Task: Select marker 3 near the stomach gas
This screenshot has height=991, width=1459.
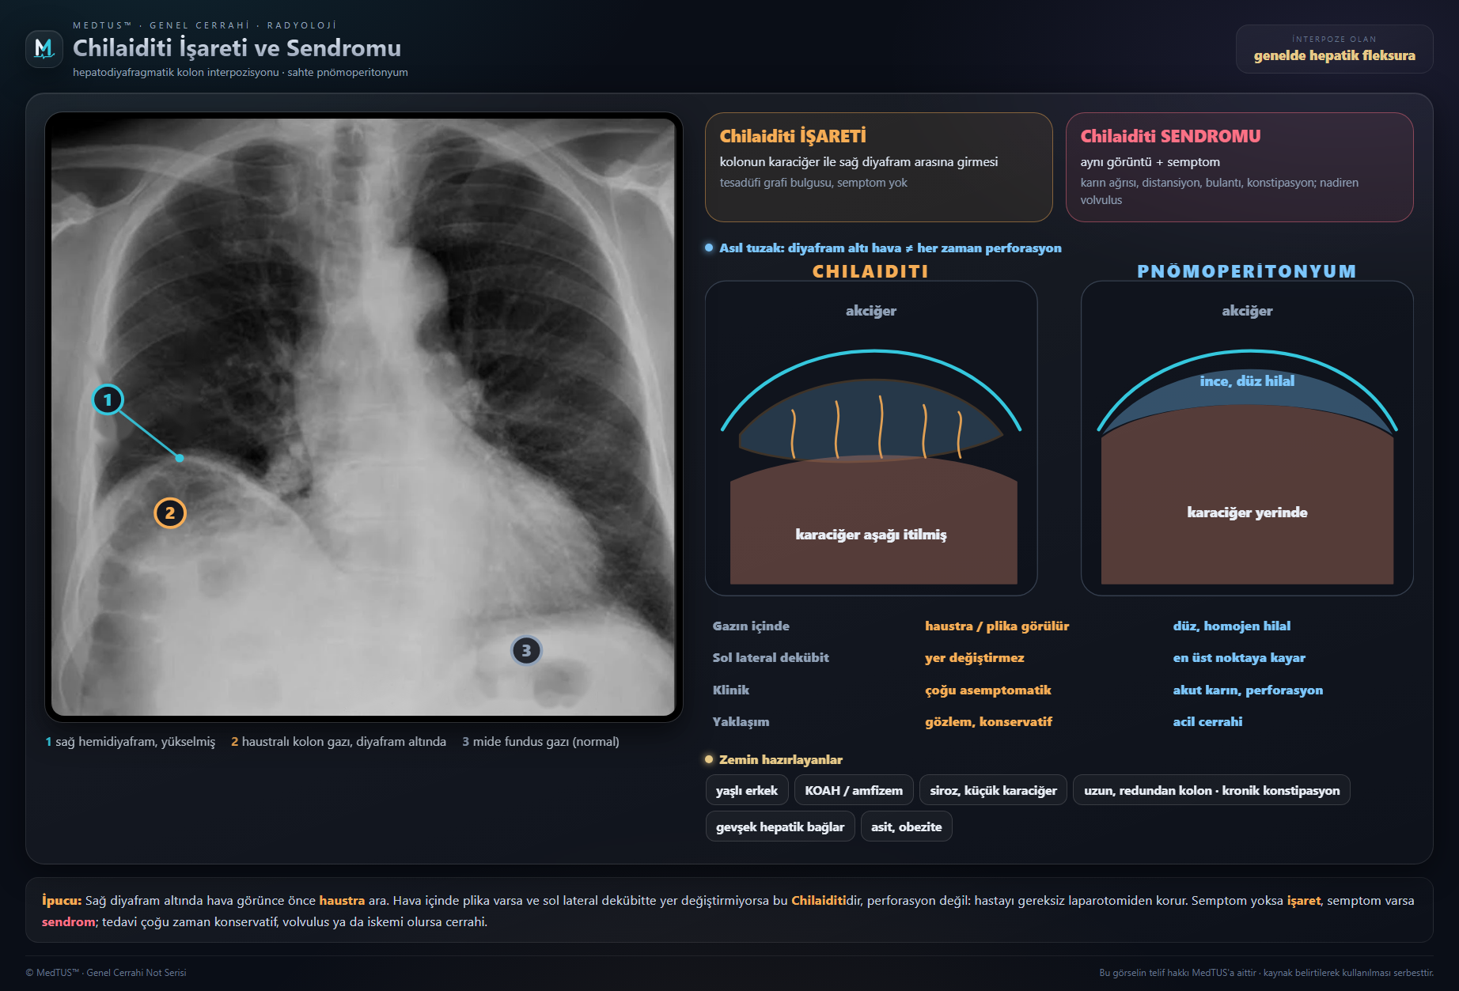Action: (x=526, y=651)
